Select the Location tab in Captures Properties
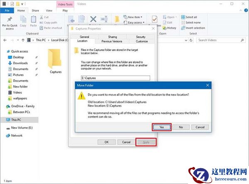 82,41
